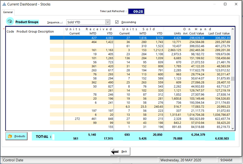Click the cell value 98,182.72
Image resolution: width=243 pixels, height=164 pixels.
[197, 54]
